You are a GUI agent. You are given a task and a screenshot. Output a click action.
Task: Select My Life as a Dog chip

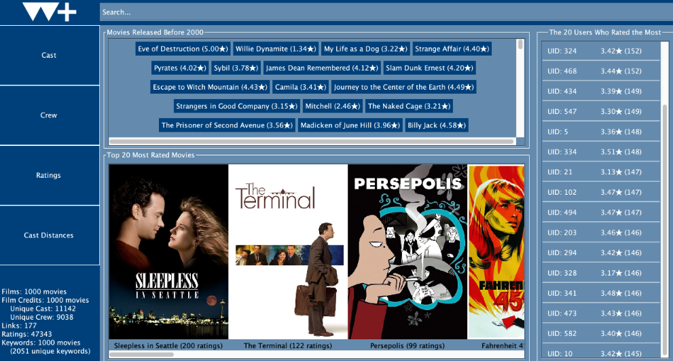click(365, 49)
